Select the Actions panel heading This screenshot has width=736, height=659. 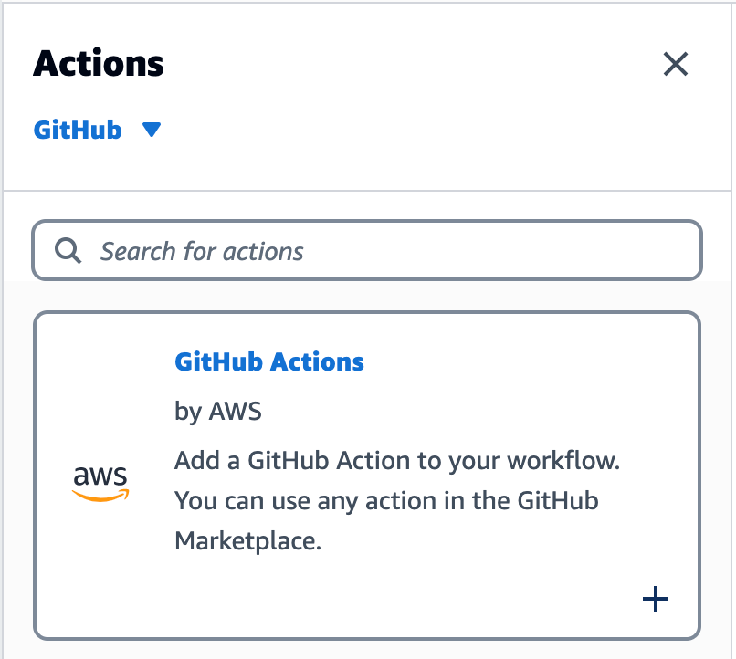98,63
